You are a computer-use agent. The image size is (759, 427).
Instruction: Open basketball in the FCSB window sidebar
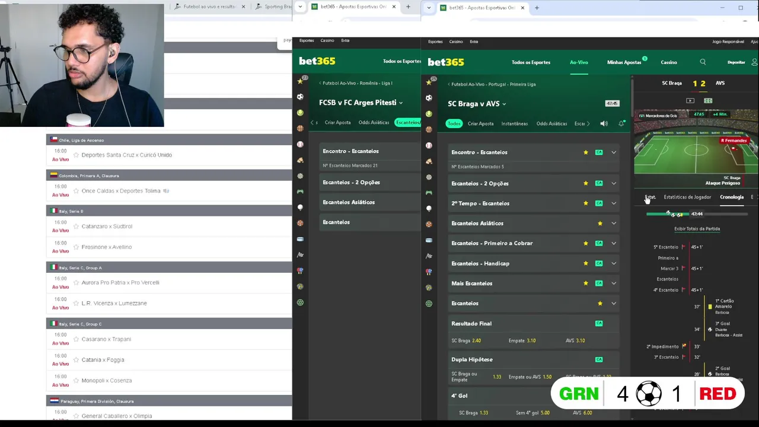[300, 128]
